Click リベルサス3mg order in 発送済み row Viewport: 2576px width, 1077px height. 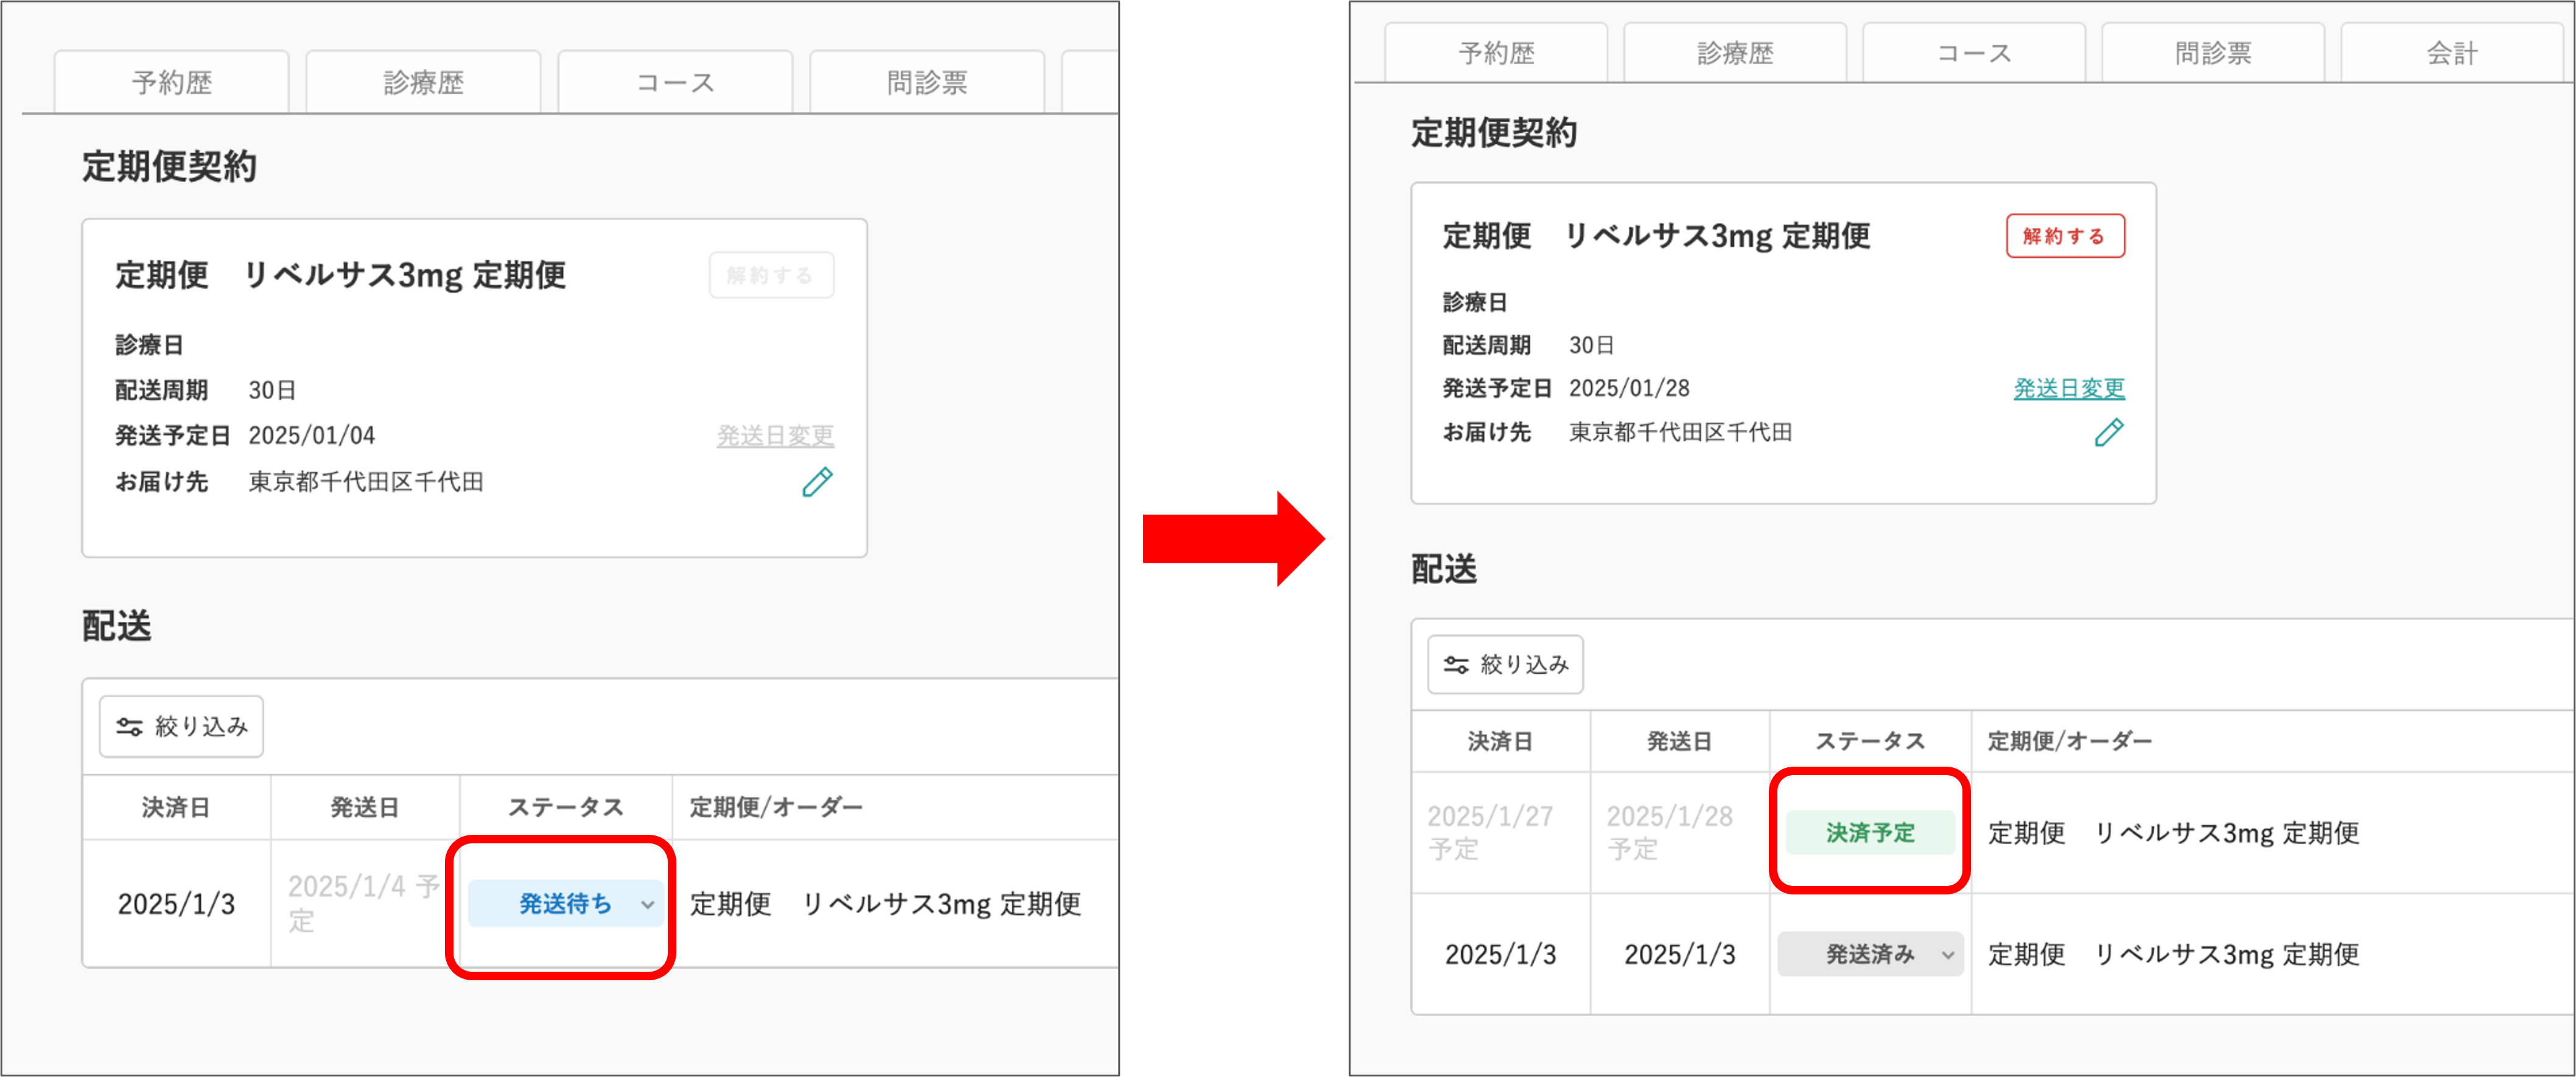coord(2173,954)
